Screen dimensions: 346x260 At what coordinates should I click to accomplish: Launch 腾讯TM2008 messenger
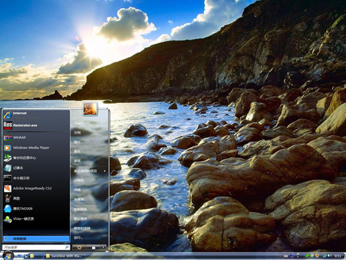36,209
